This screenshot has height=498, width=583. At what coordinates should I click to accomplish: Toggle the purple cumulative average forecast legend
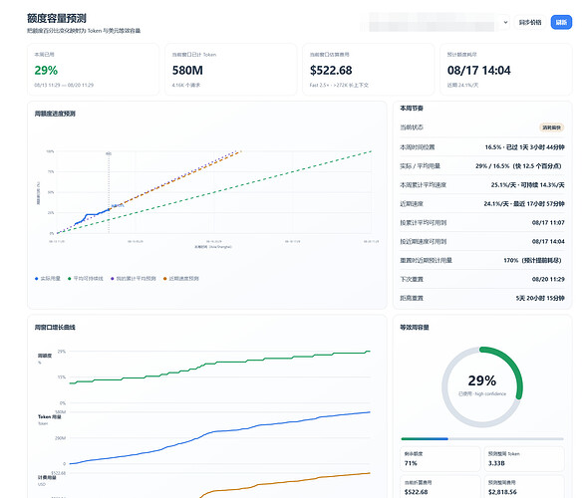tap(134, 278)
